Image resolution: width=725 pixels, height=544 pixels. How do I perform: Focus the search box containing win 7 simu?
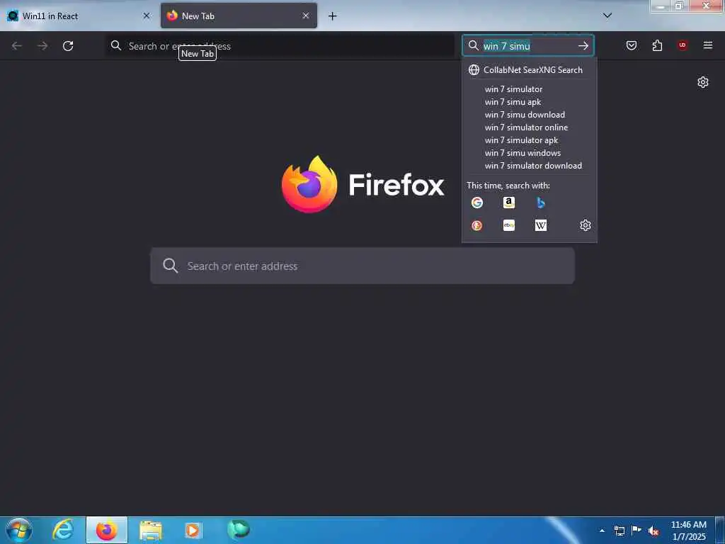[528, 46]
